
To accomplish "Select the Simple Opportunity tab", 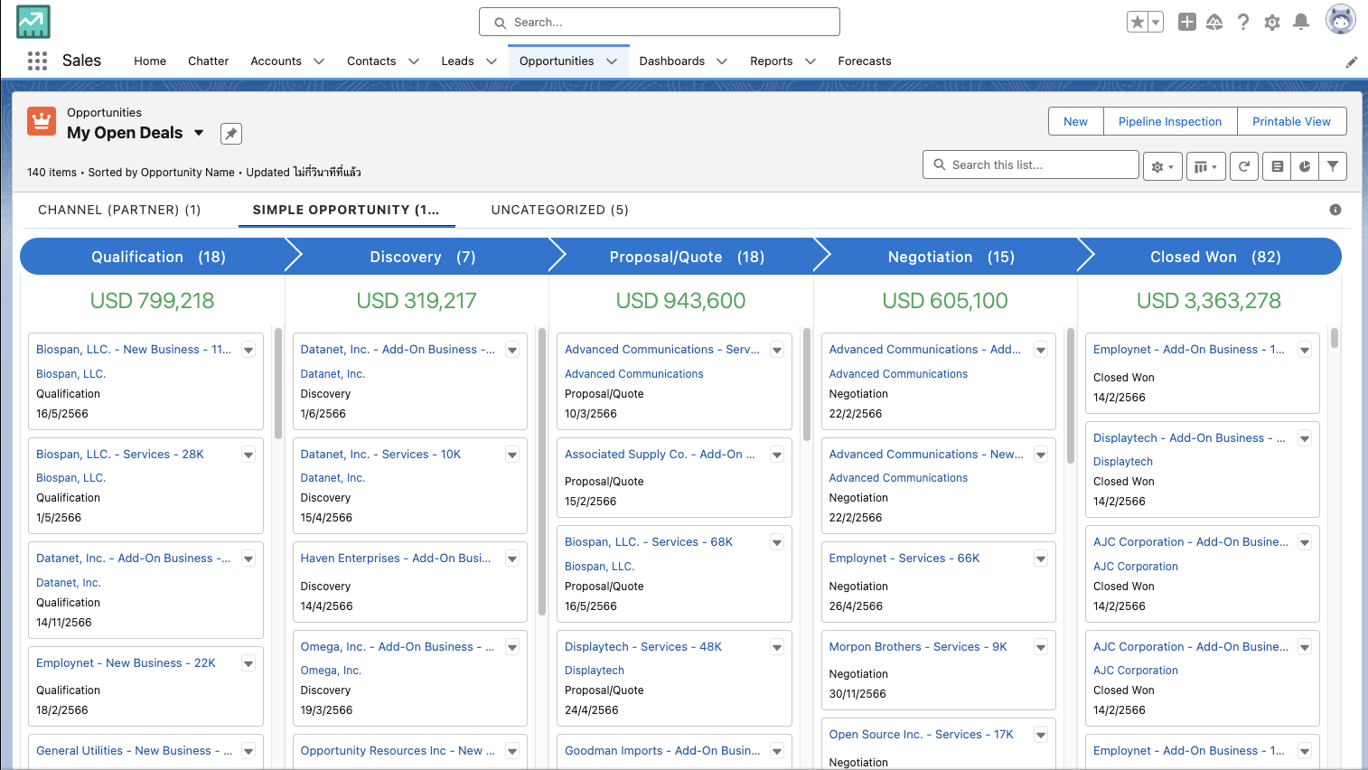I will [346, 210].
